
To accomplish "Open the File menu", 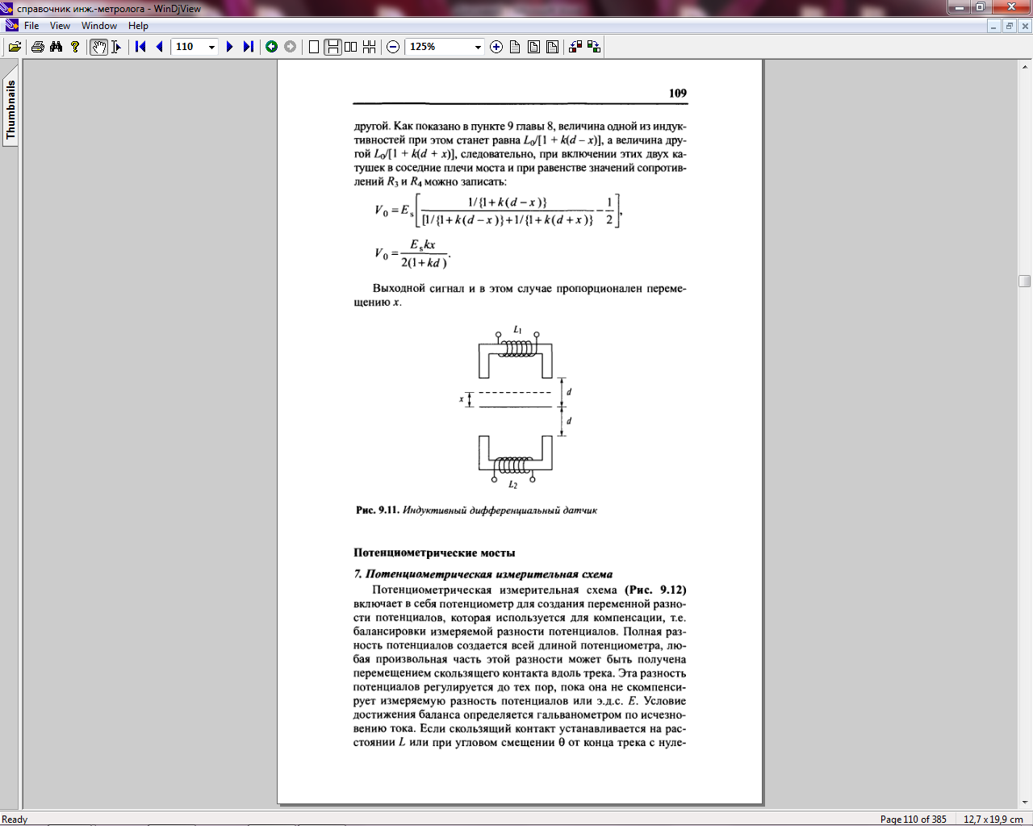I will (31, 26).
